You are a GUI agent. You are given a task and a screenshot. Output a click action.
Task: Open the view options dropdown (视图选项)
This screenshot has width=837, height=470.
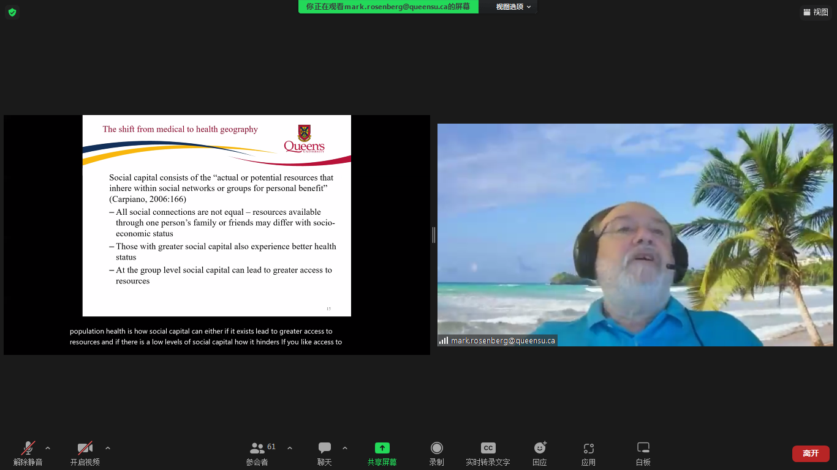click(513, 7)
